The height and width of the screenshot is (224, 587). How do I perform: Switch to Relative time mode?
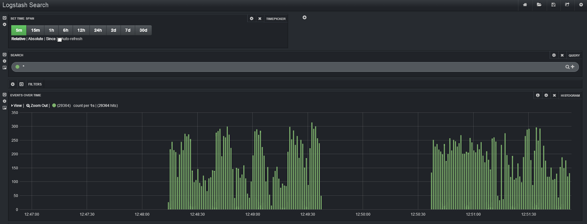(x=18, y=39)
